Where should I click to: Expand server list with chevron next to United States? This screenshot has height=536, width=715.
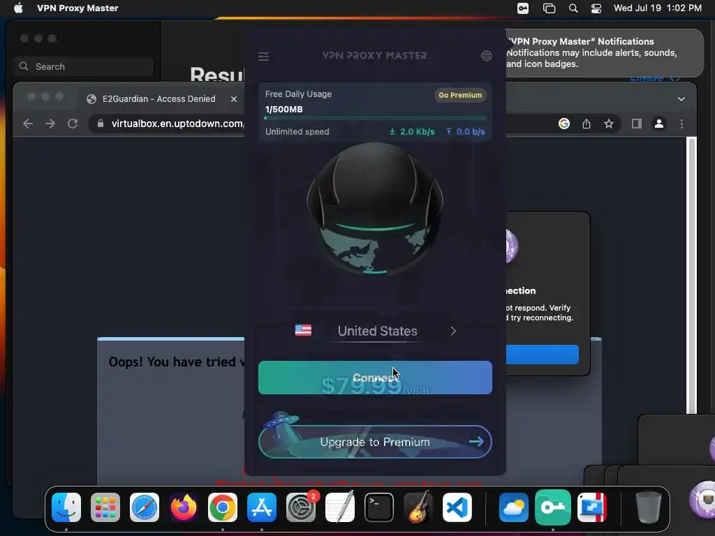(453, 332)
